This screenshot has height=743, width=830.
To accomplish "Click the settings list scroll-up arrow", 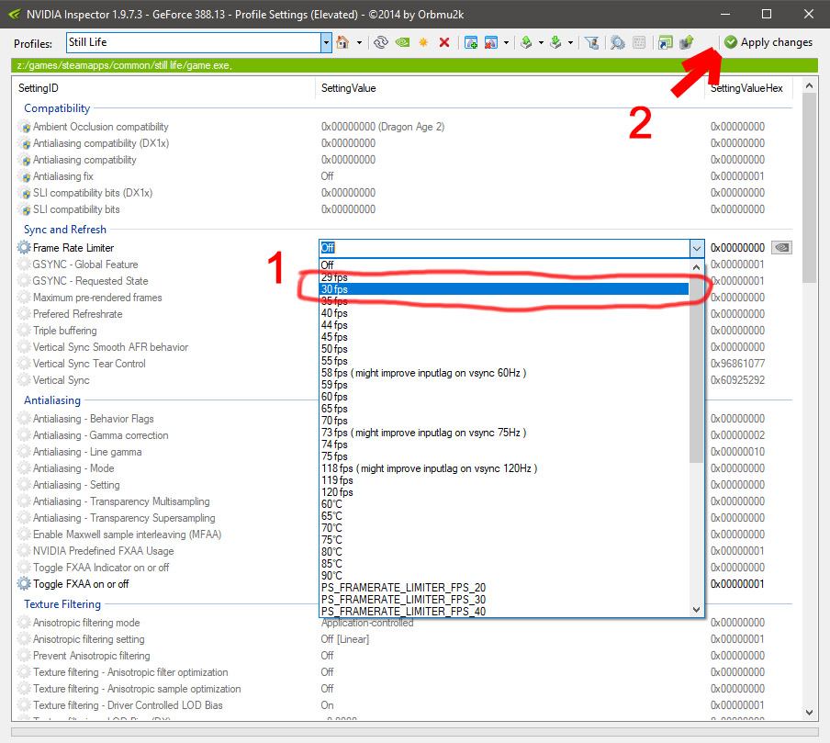I will [809, 85].
